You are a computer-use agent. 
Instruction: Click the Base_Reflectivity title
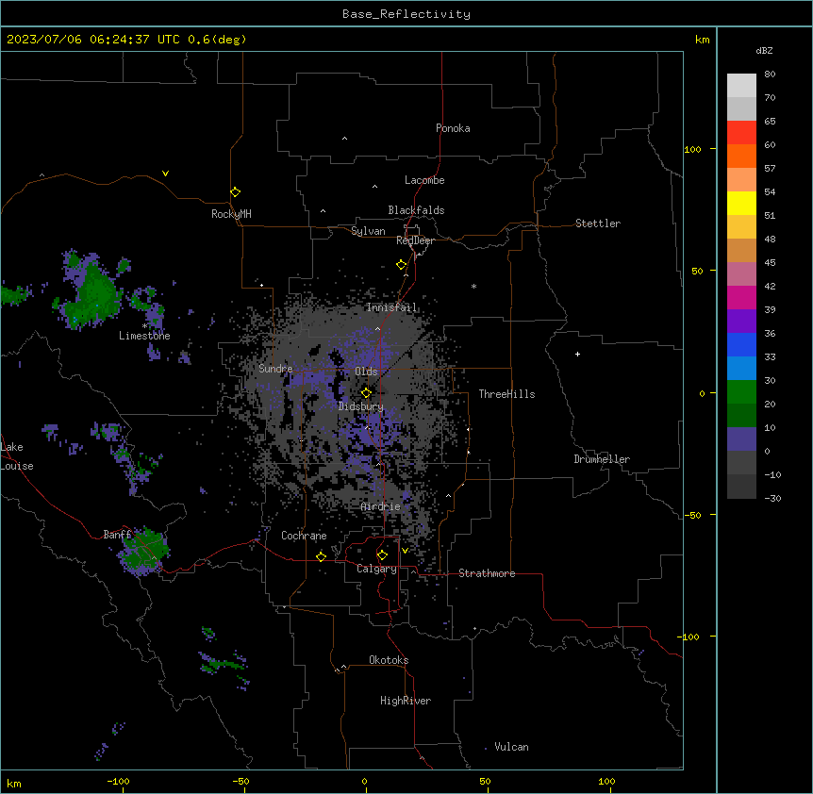406,14
